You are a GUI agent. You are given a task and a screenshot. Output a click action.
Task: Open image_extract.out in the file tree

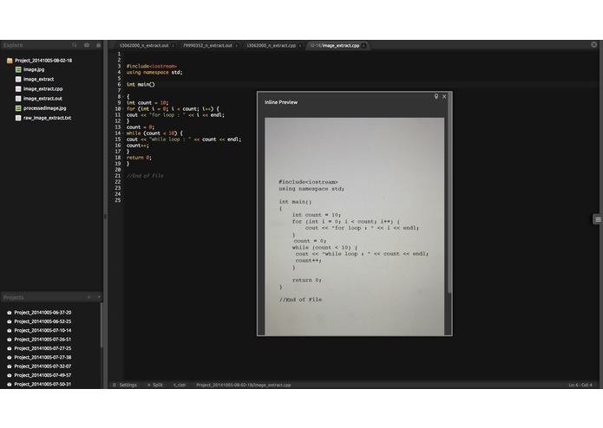pos(43,98)
